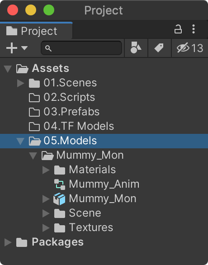
Task: Expand the Materials folder arrow
Action: [46, 170]
